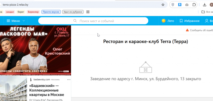This screenshot has height=101, width=213.
Task: Open the Легенды Ласкового мая banner
Action: coord(35,50)
